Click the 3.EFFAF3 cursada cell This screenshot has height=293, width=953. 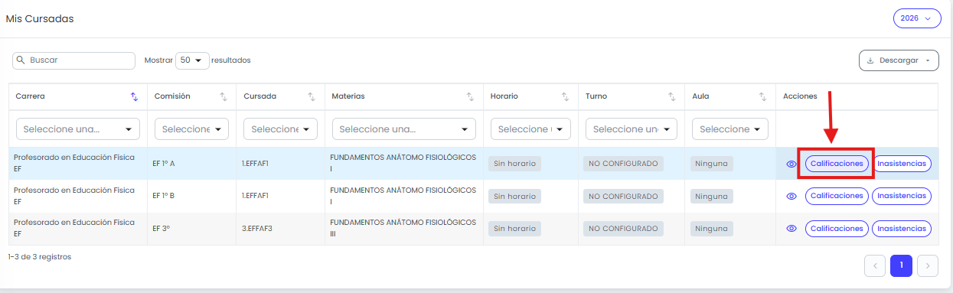tap(280, 229)
